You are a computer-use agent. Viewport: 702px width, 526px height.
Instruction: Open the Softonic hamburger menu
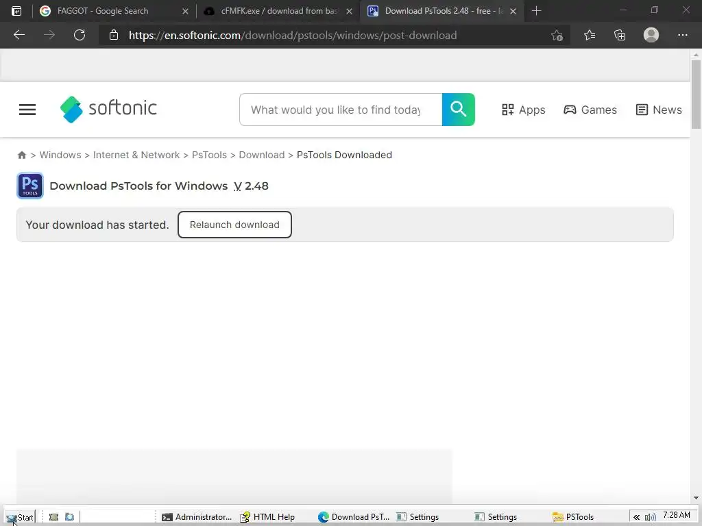coord(27,110)
